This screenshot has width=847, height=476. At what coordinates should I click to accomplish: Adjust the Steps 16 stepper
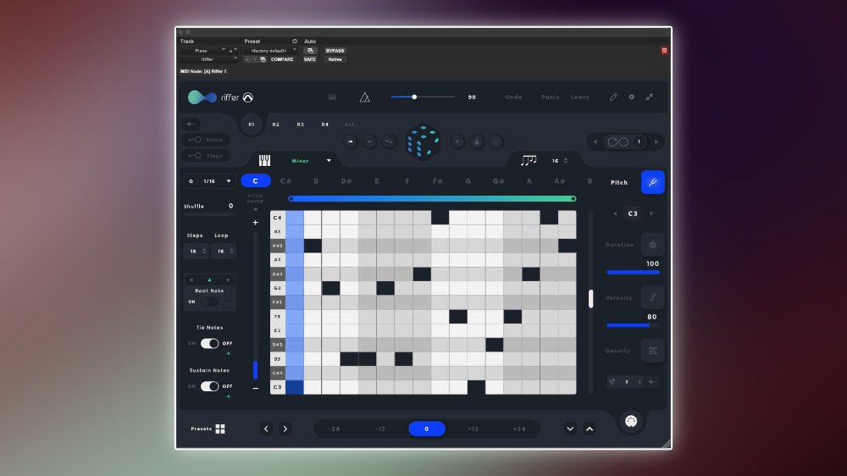(197, 252)
